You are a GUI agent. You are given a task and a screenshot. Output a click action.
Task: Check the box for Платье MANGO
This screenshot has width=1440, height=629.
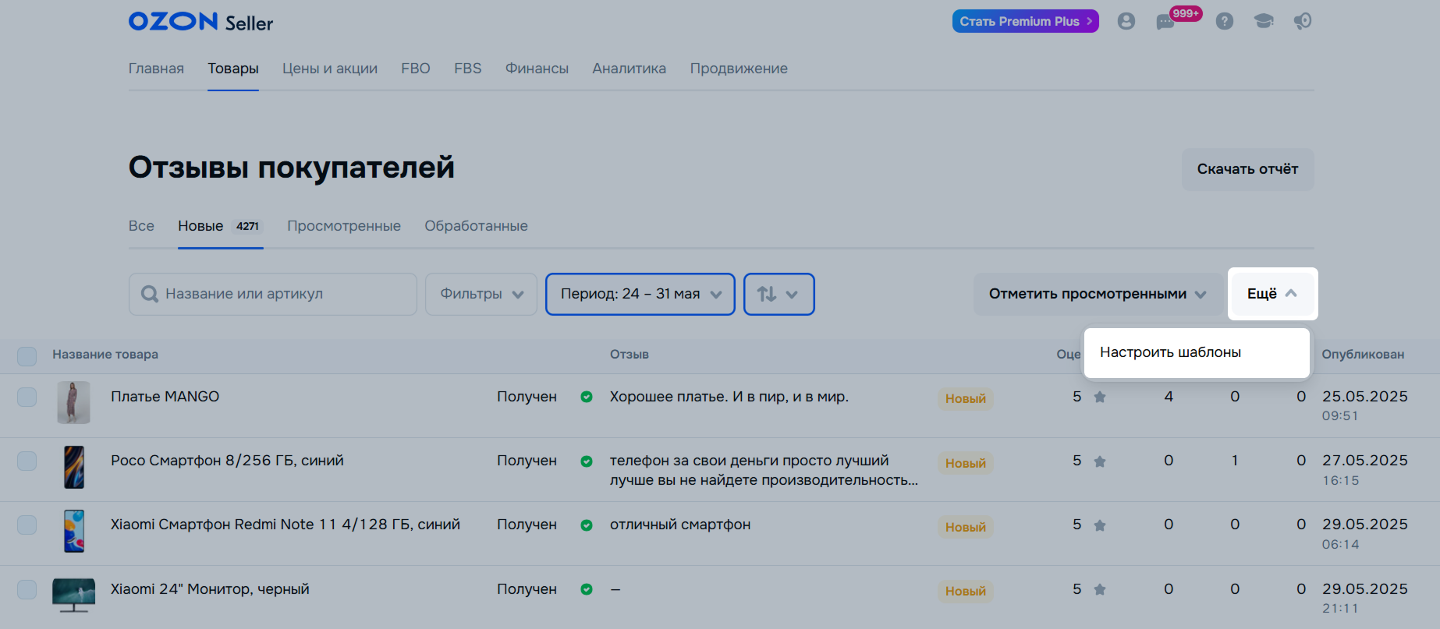pyautogui.click(x=27, y=397)
